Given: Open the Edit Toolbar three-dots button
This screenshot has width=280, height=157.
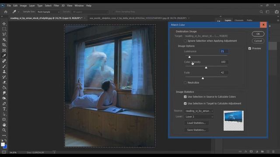Looking at the screenshot, I should click(4, 136).
